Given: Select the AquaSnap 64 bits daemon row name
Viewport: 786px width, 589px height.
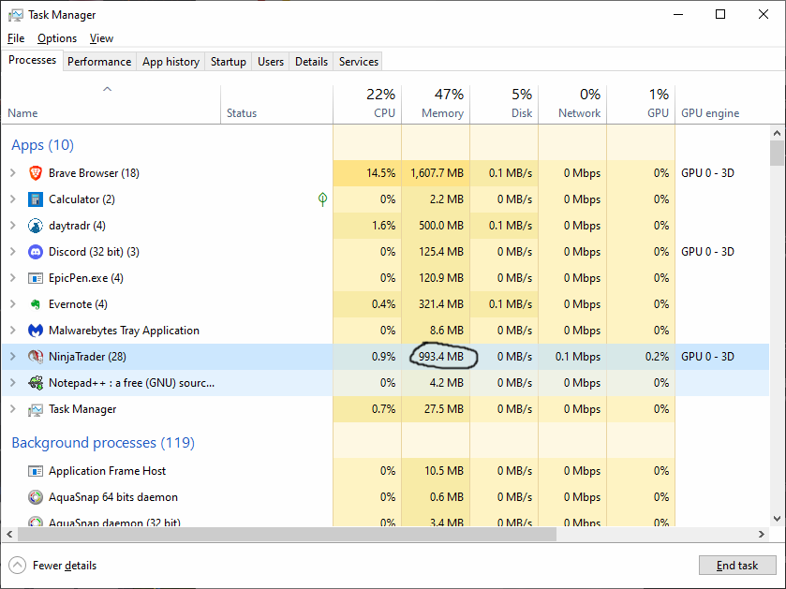Looking at the screenshot, I should coord(113,497).
